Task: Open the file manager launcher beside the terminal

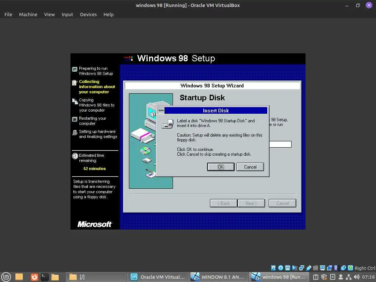Action: coord(55,277)
